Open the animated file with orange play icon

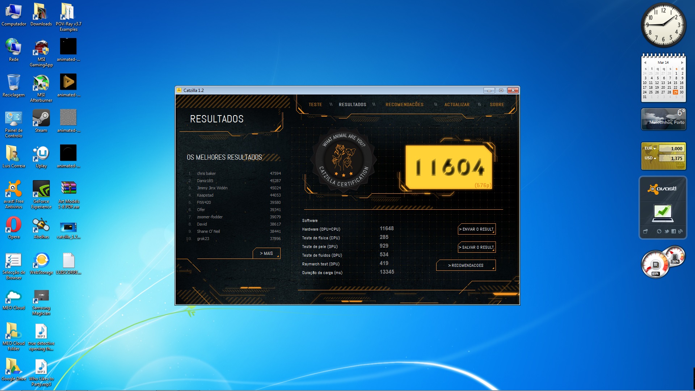click(x=68, y=86)
